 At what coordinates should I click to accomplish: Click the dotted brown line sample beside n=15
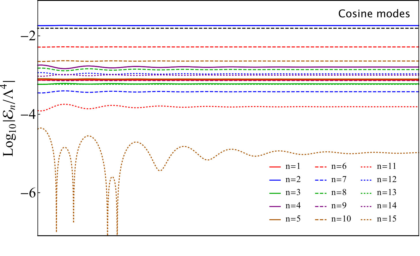[x=366, y=219]
